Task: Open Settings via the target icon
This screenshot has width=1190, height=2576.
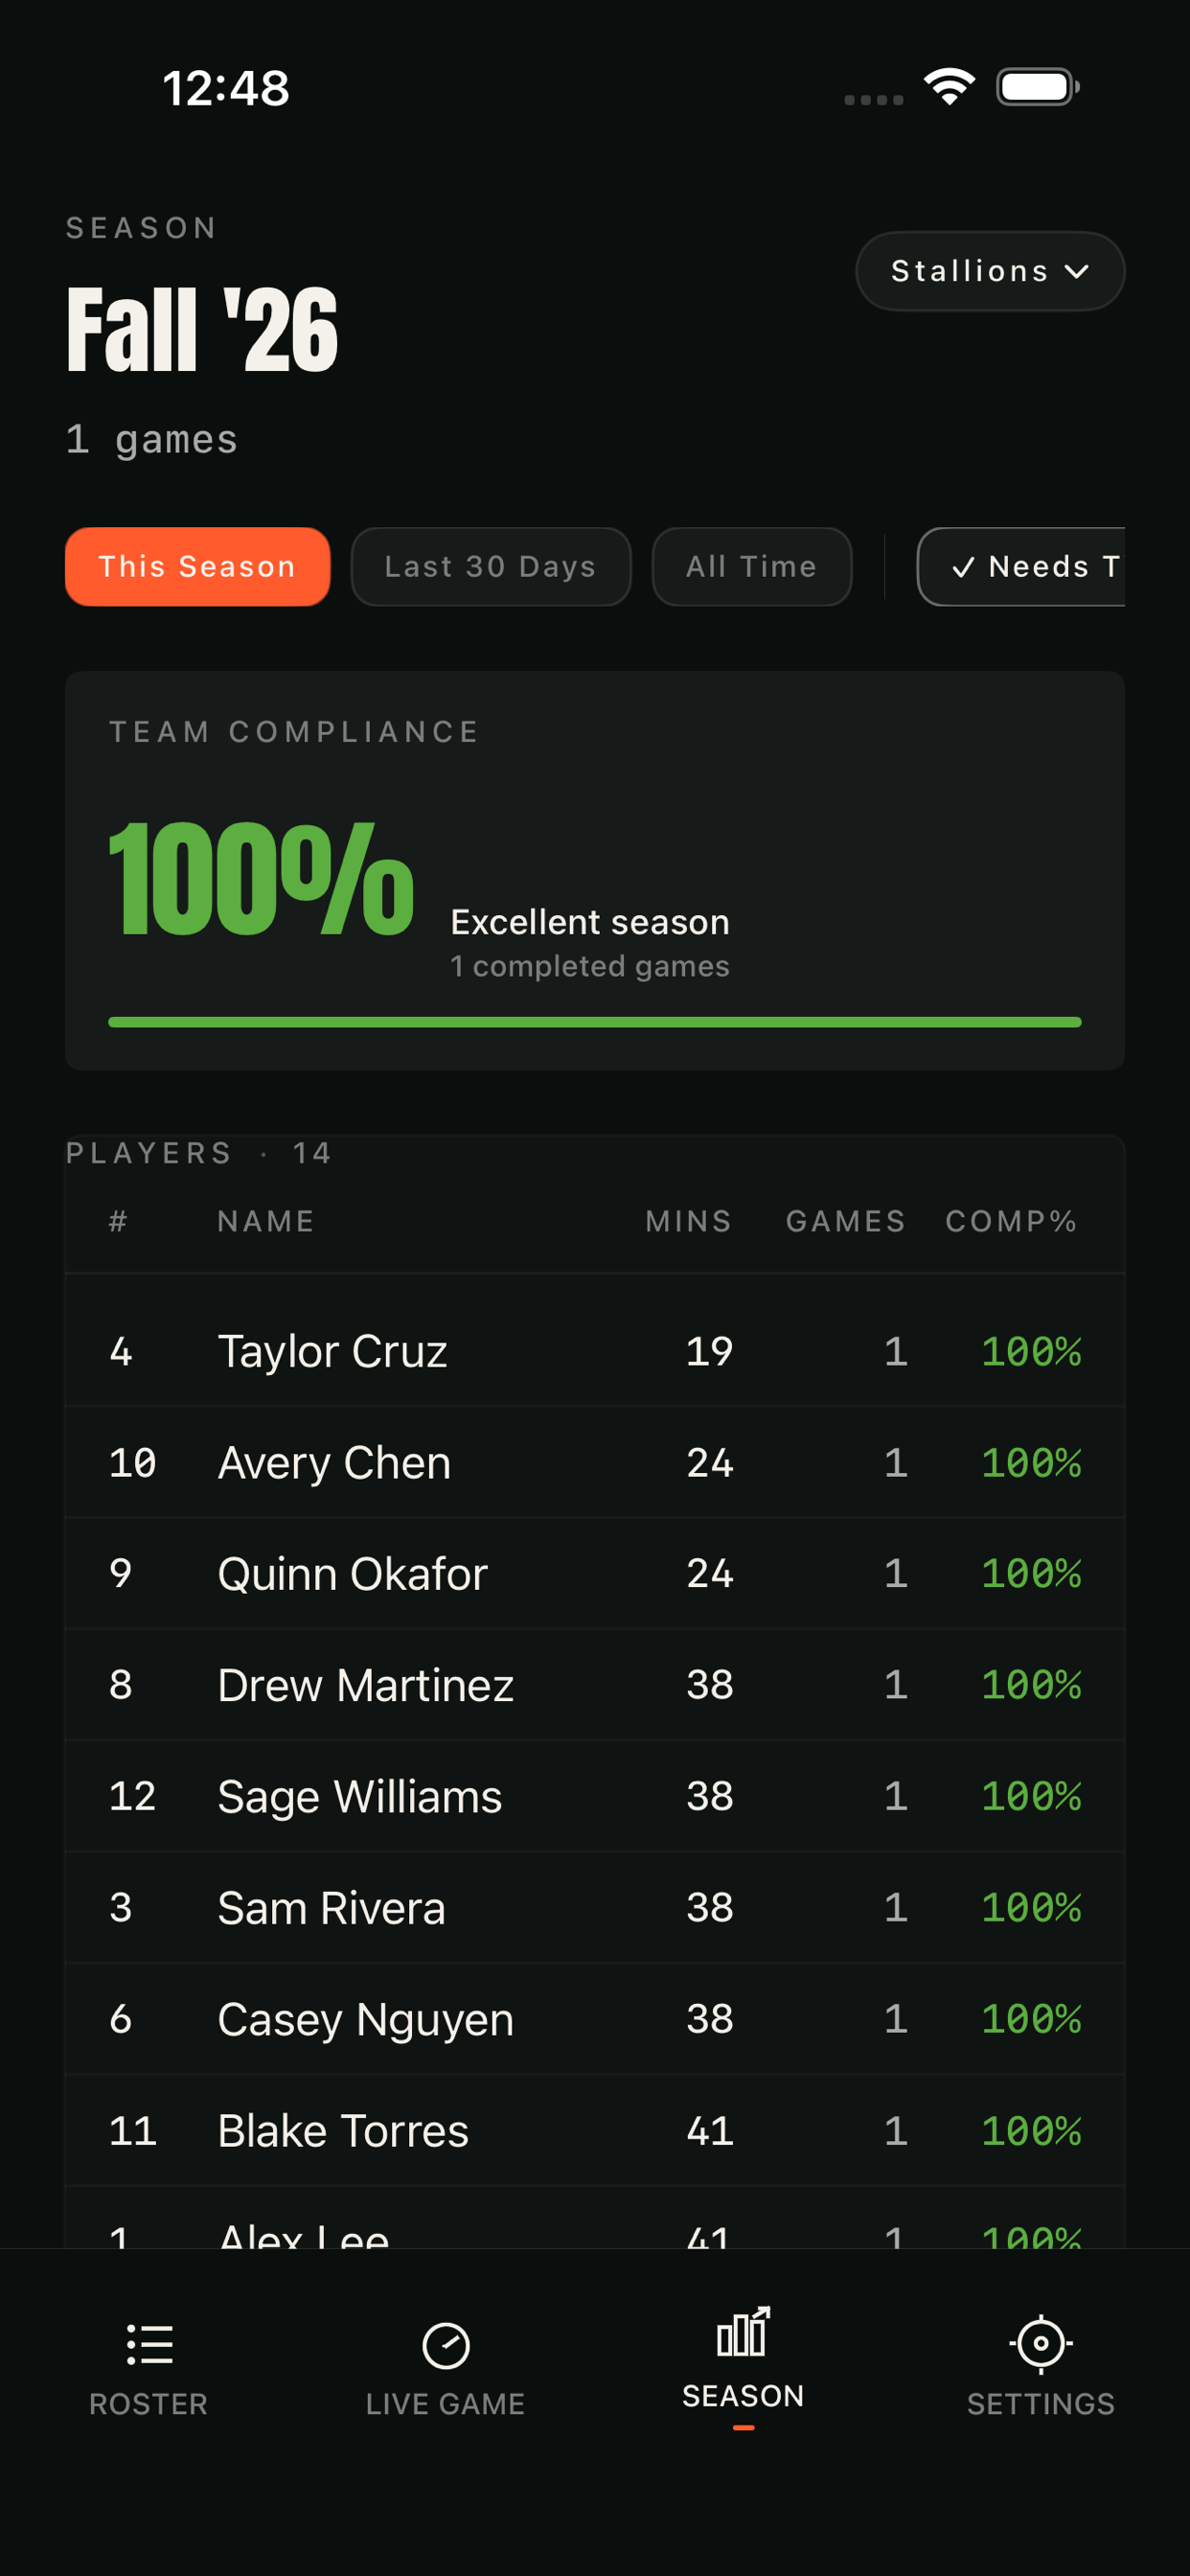Action: click(1041, 2343)
